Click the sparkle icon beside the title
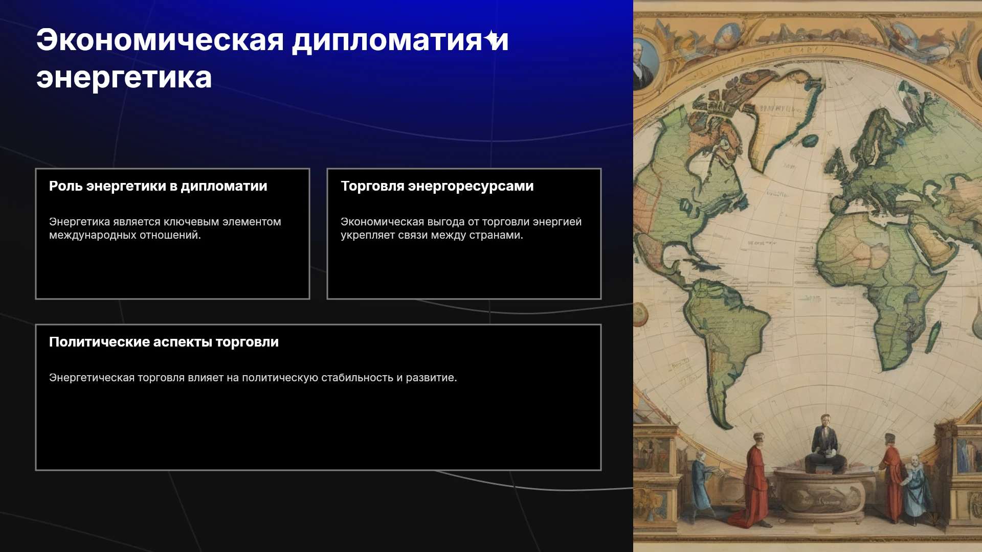 pos(492,39)
